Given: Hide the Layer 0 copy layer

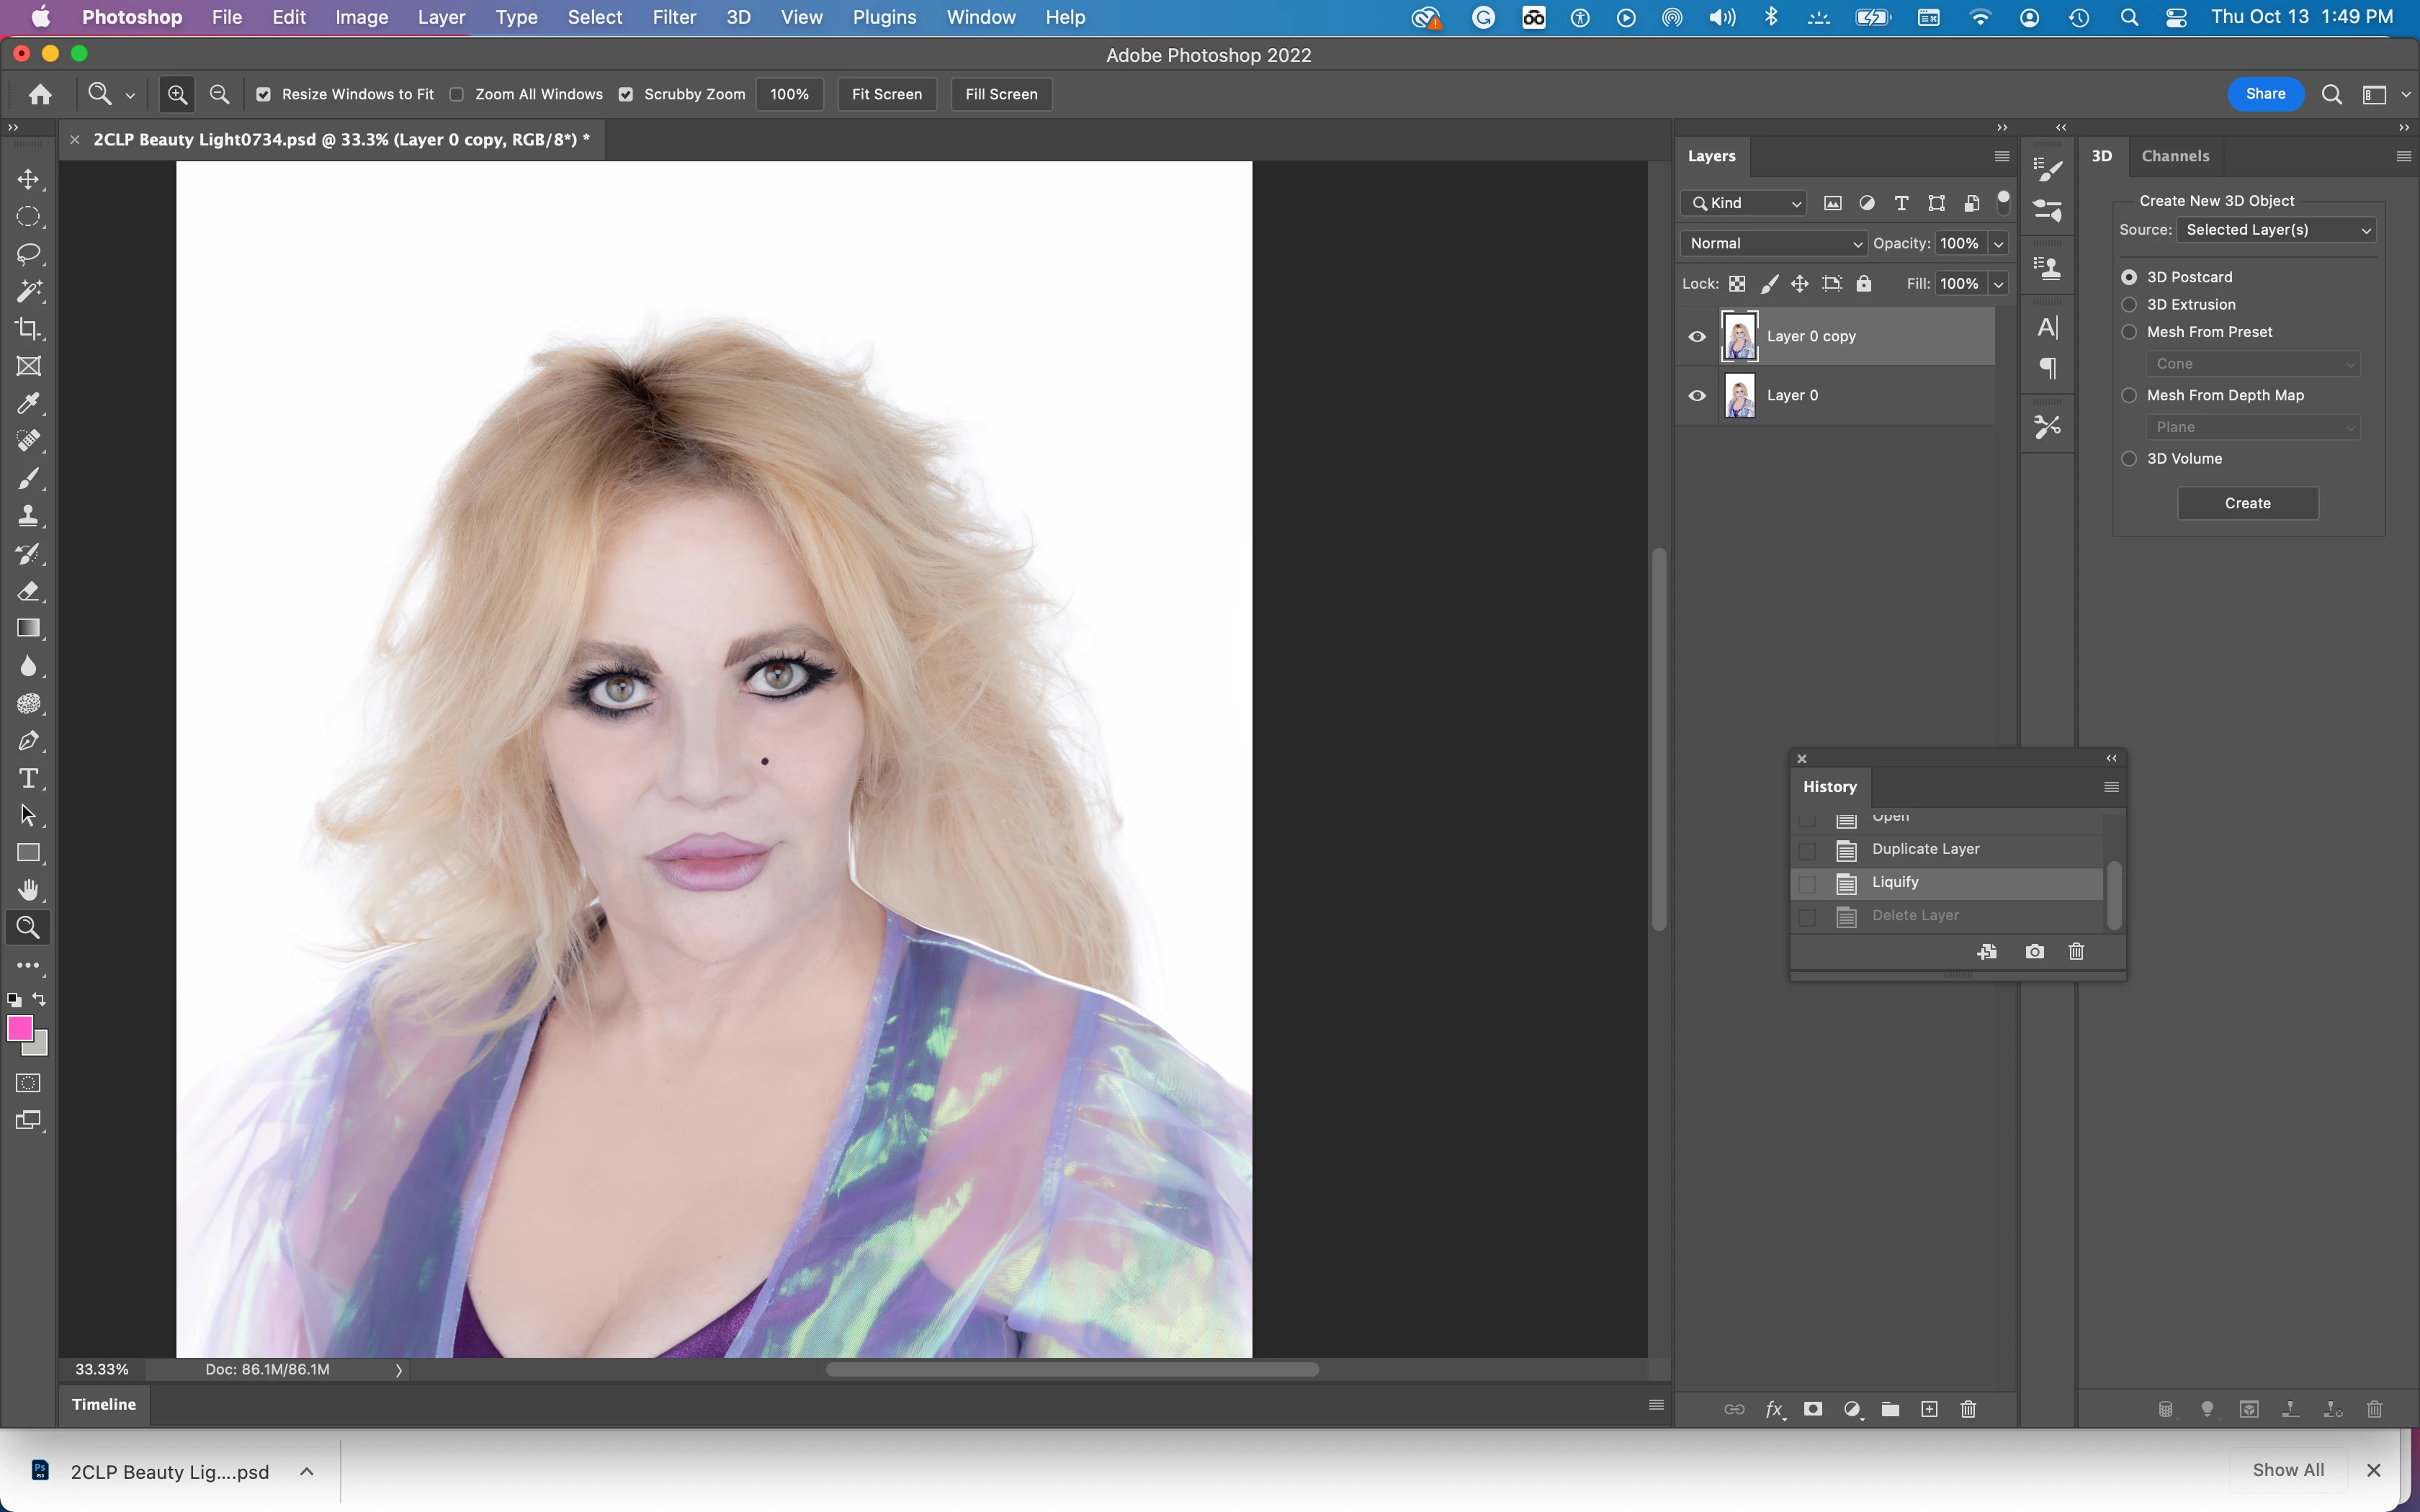Looking at the screenshot, I should pyautogui.click(x=1697, y=336).
